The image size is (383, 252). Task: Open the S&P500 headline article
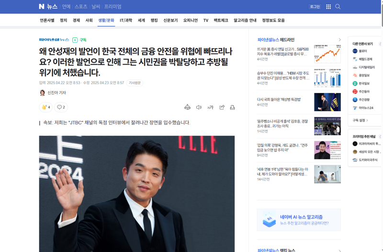pyautogui.click(x=283, y=52)
